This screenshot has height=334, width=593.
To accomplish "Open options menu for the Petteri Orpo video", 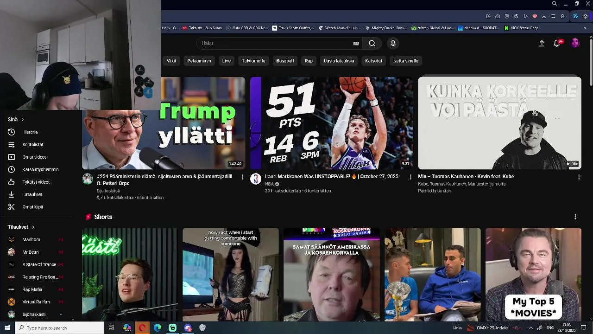I will pyautogui.click(x=242, y=177).
